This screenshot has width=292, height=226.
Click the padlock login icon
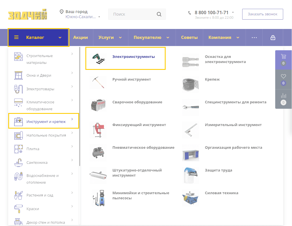(273, 37)
